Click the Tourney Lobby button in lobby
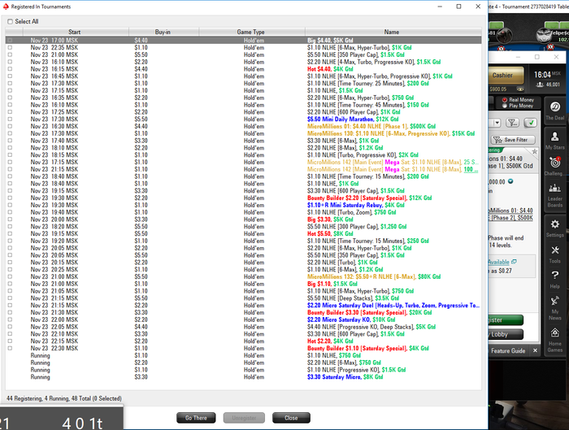 coord(506,334)
